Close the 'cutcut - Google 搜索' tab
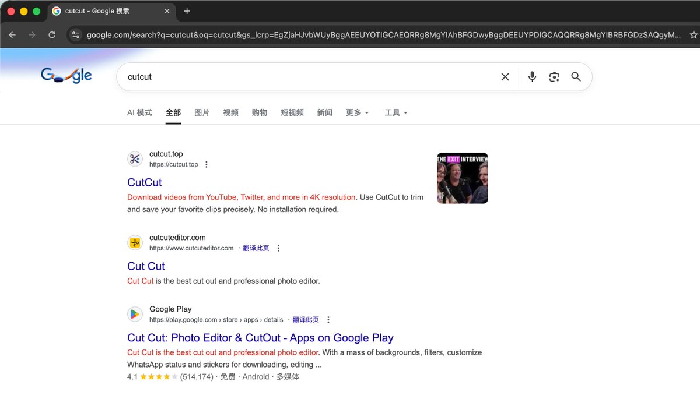Image resolution: width=700 pixels, height=399 pixels. coord(167,11)
